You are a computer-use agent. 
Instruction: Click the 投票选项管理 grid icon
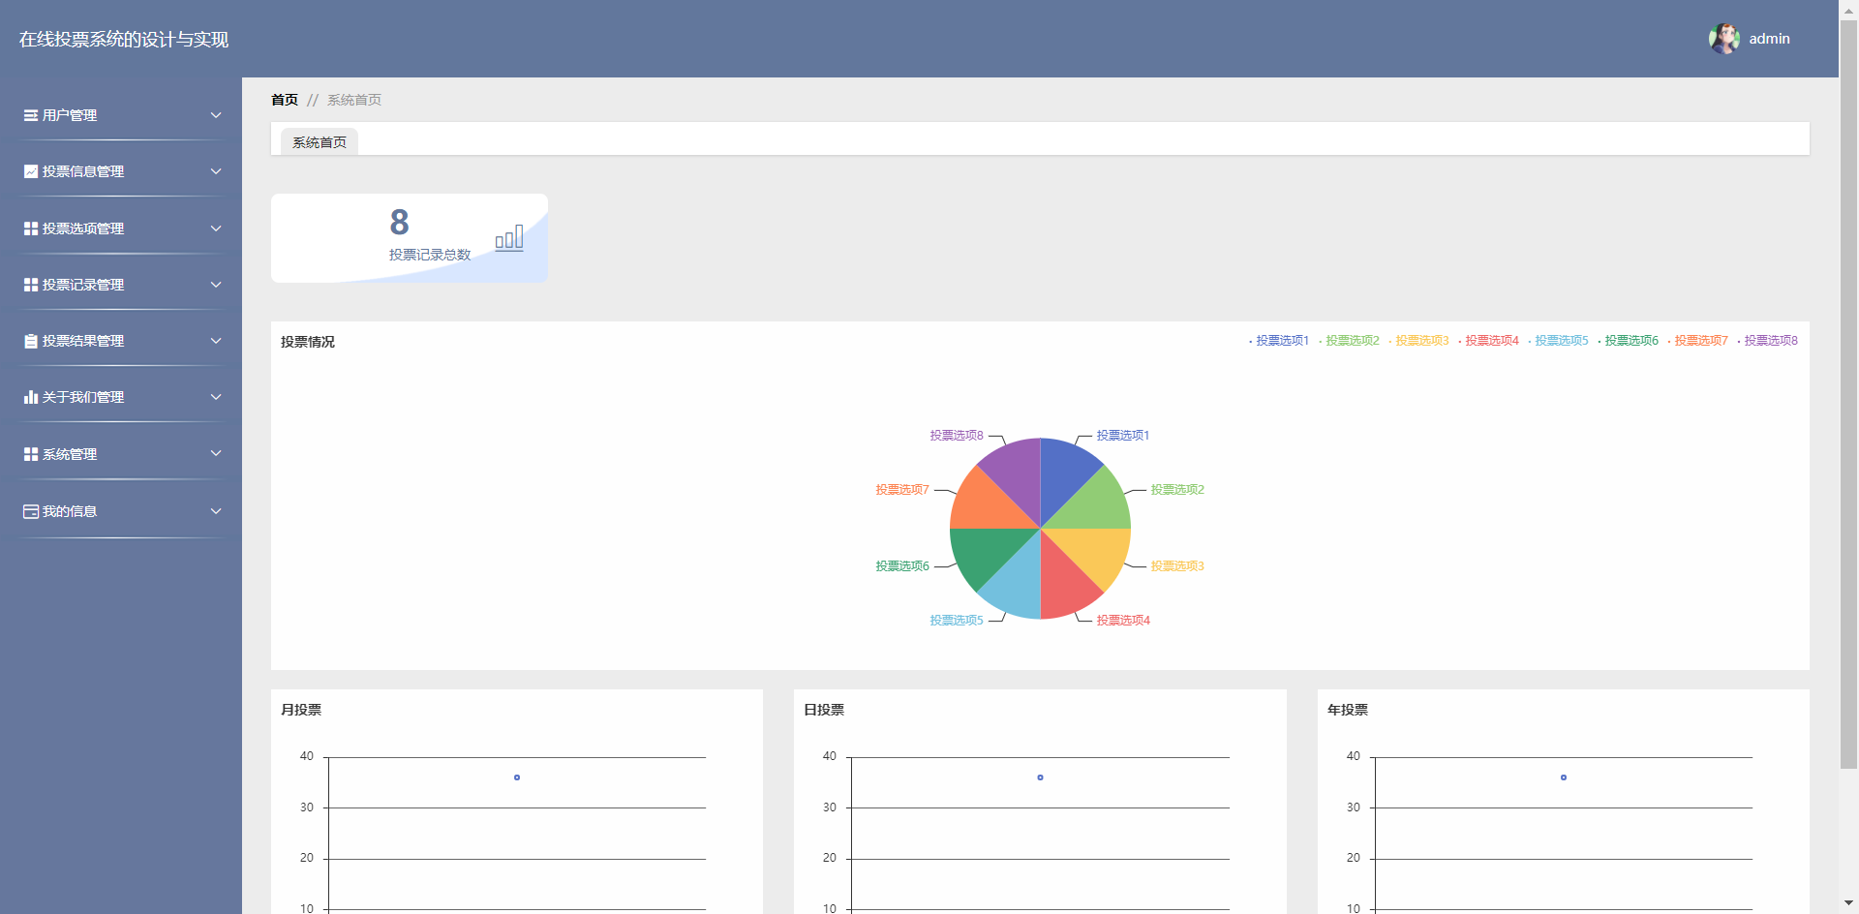point(31,228)
